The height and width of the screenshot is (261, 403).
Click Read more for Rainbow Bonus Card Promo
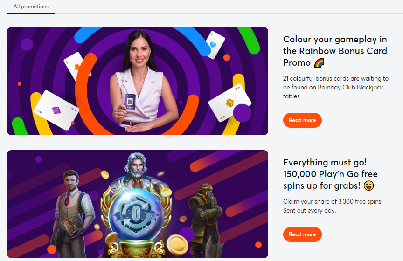pyautogui.click(x=302, y=120)
